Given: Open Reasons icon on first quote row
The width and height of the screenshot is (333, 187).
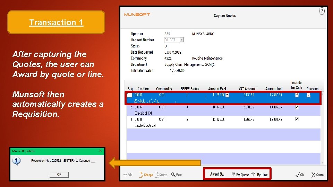Looking at the screenshot, I should (x=308, y=95).
